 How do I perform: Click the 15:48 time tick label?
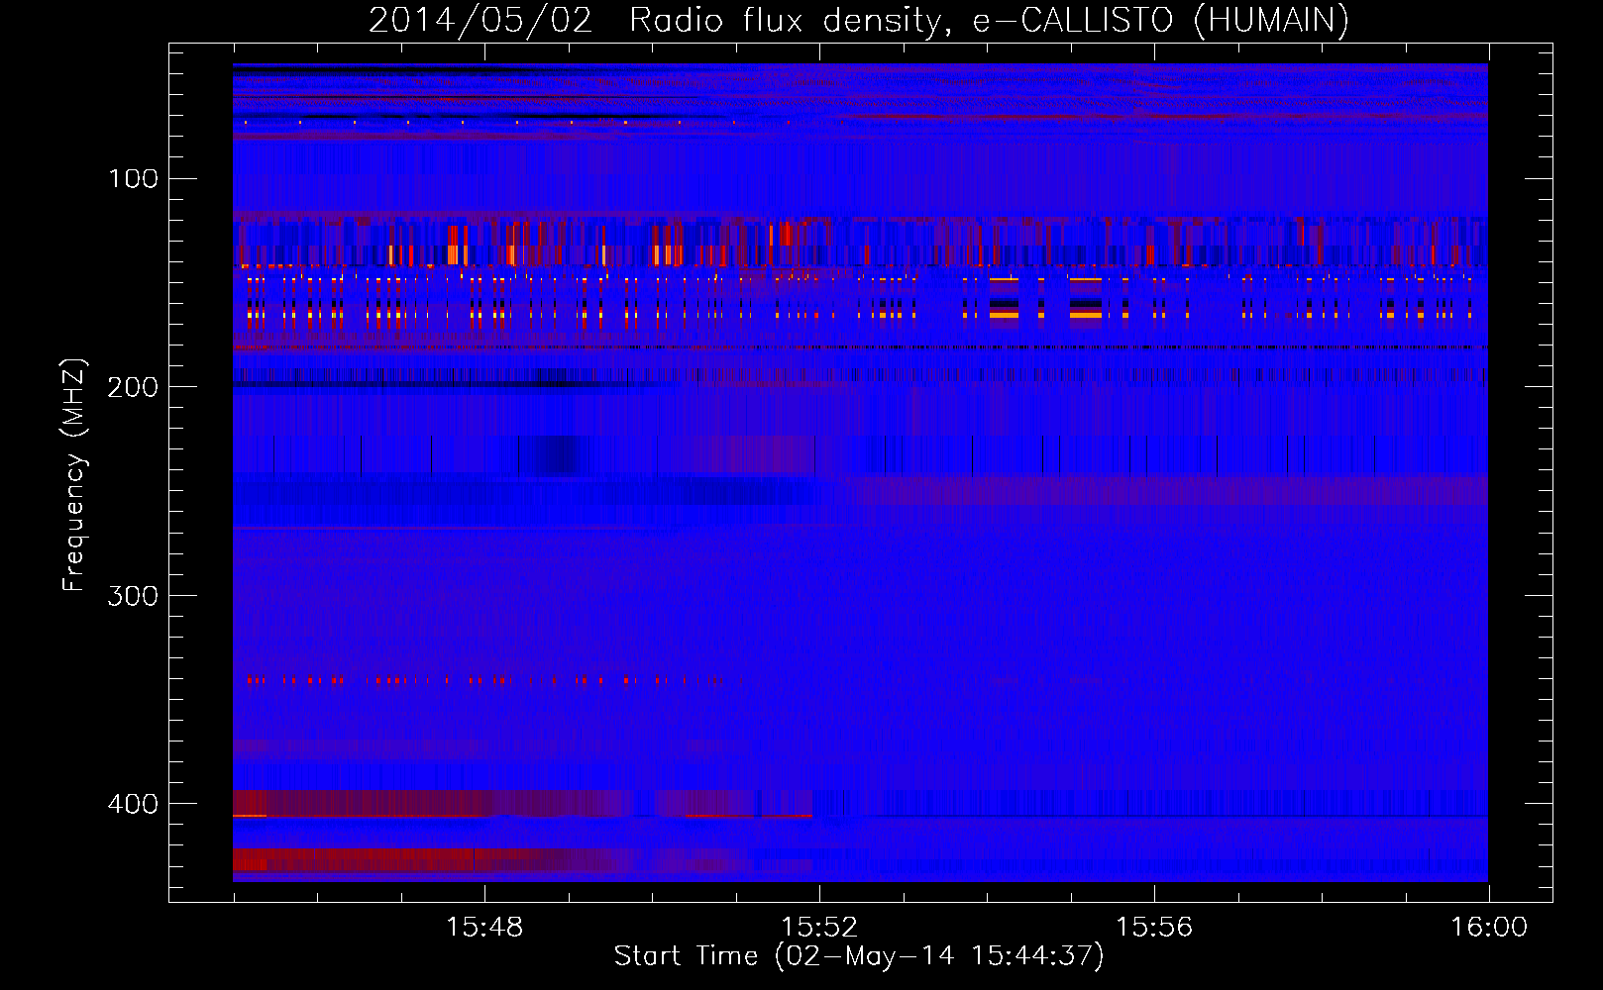click(x=484, y=928)
